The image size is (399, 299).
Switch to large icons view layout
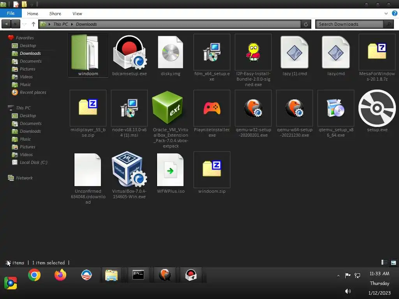point(394,262)
